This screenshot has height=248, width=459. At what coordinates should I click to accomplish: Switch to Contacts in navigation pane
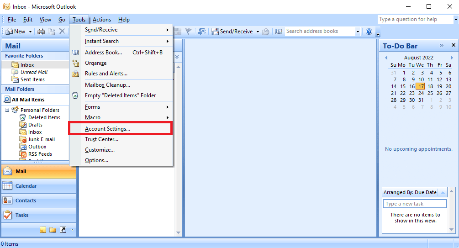click(39, 201)
